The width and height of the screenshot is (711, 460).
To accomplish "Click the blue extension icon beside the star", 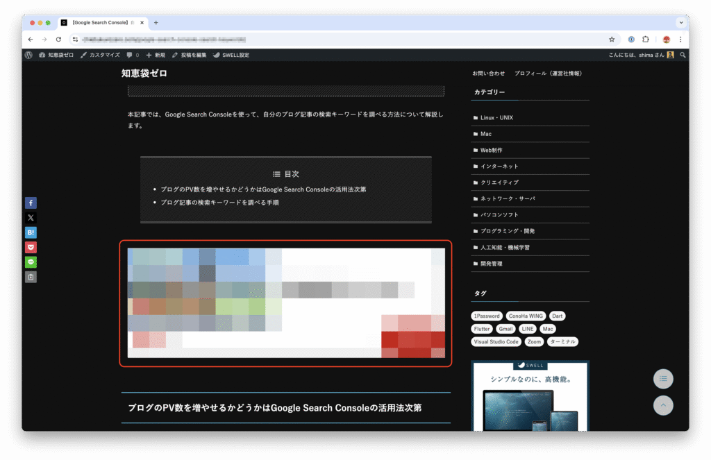I will click(631, 40).
